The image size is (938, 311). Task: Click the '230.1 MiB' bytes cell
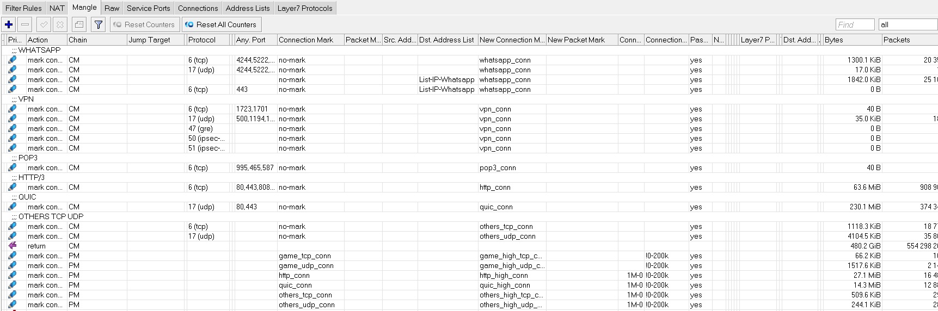point(852,207)
